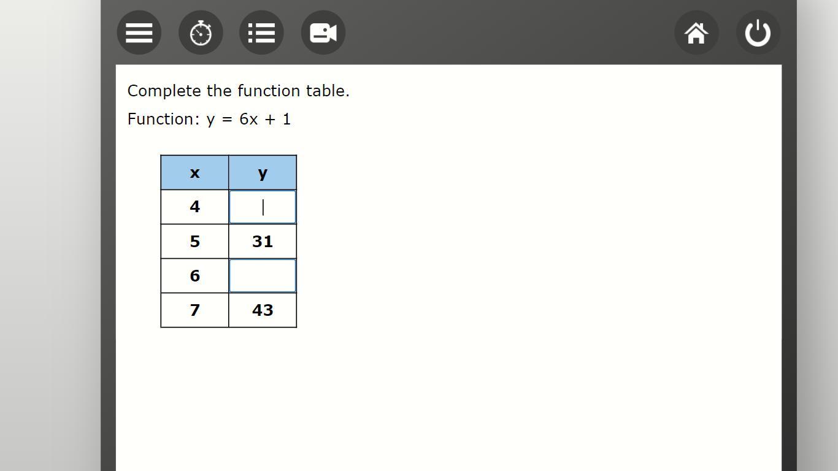Click the video camera icon
The width and height of the screenshot is (838, 471).
tap(323, 33)
